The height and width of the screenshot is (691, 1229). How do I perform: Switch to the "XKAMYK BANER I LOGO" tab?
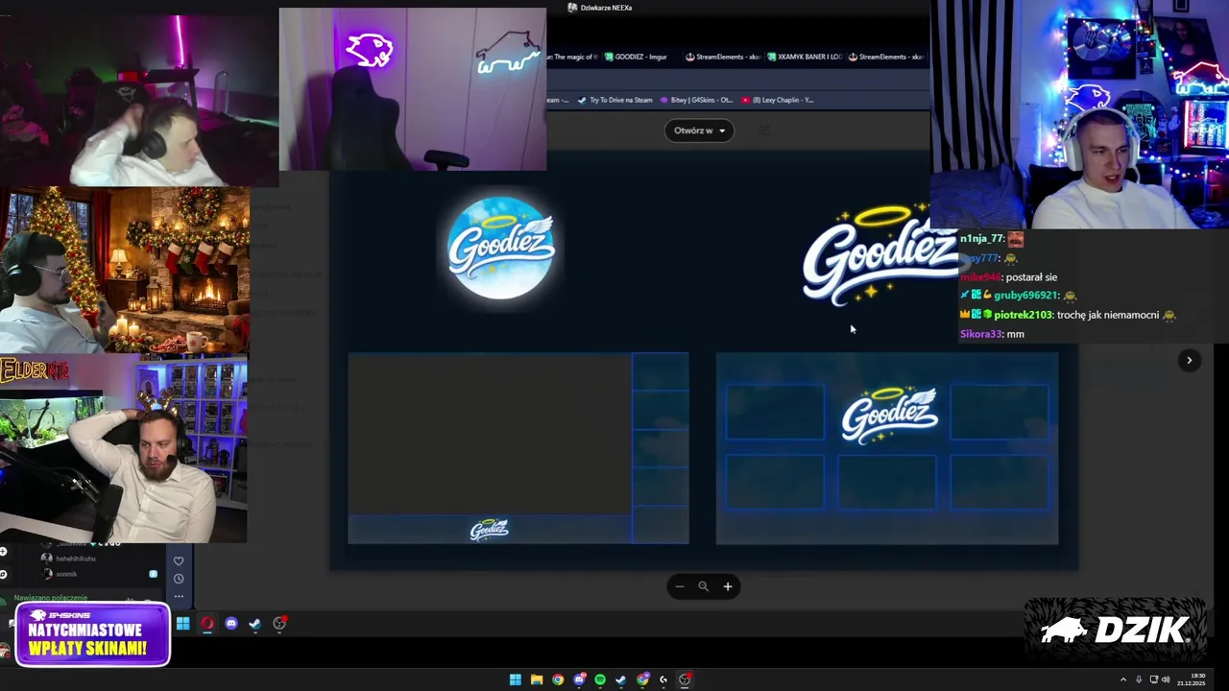click(803, 57)
